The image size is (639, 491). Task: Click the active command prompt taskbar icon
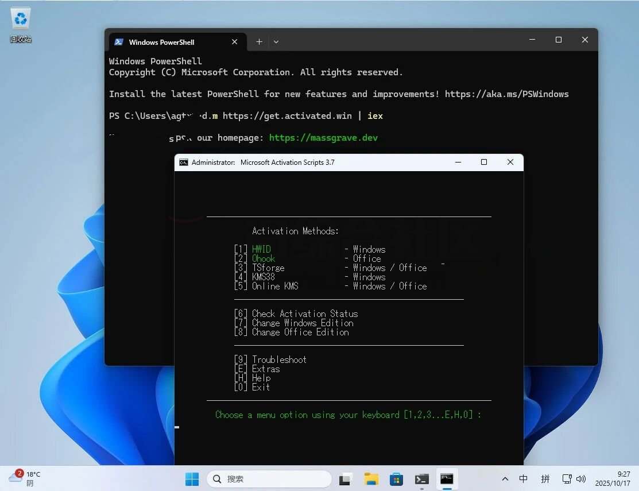(x=447, y=479)
